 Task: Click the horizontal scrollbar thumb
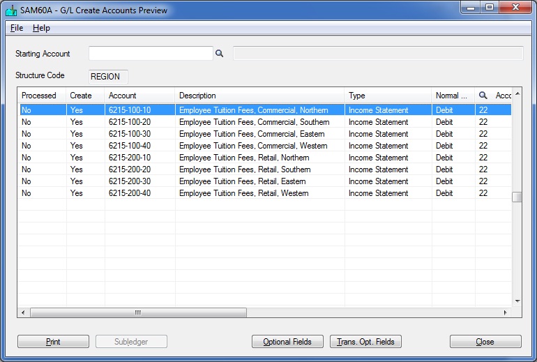pos(138,312)
